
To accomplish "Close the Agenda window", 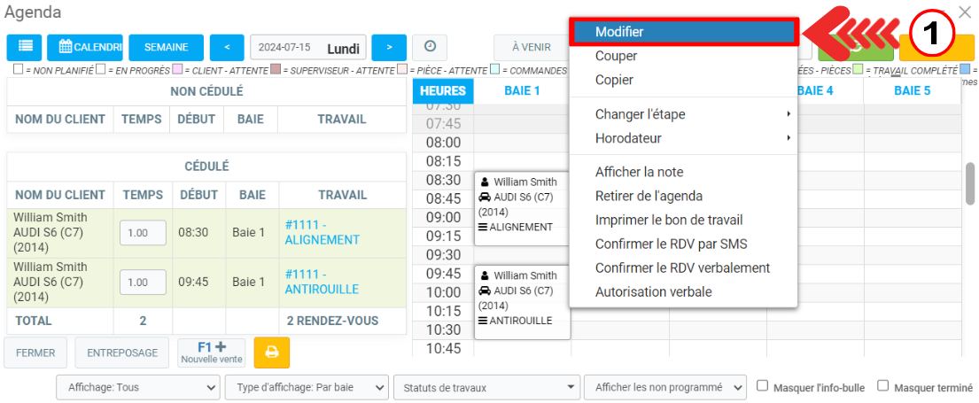I will (965, 12).
